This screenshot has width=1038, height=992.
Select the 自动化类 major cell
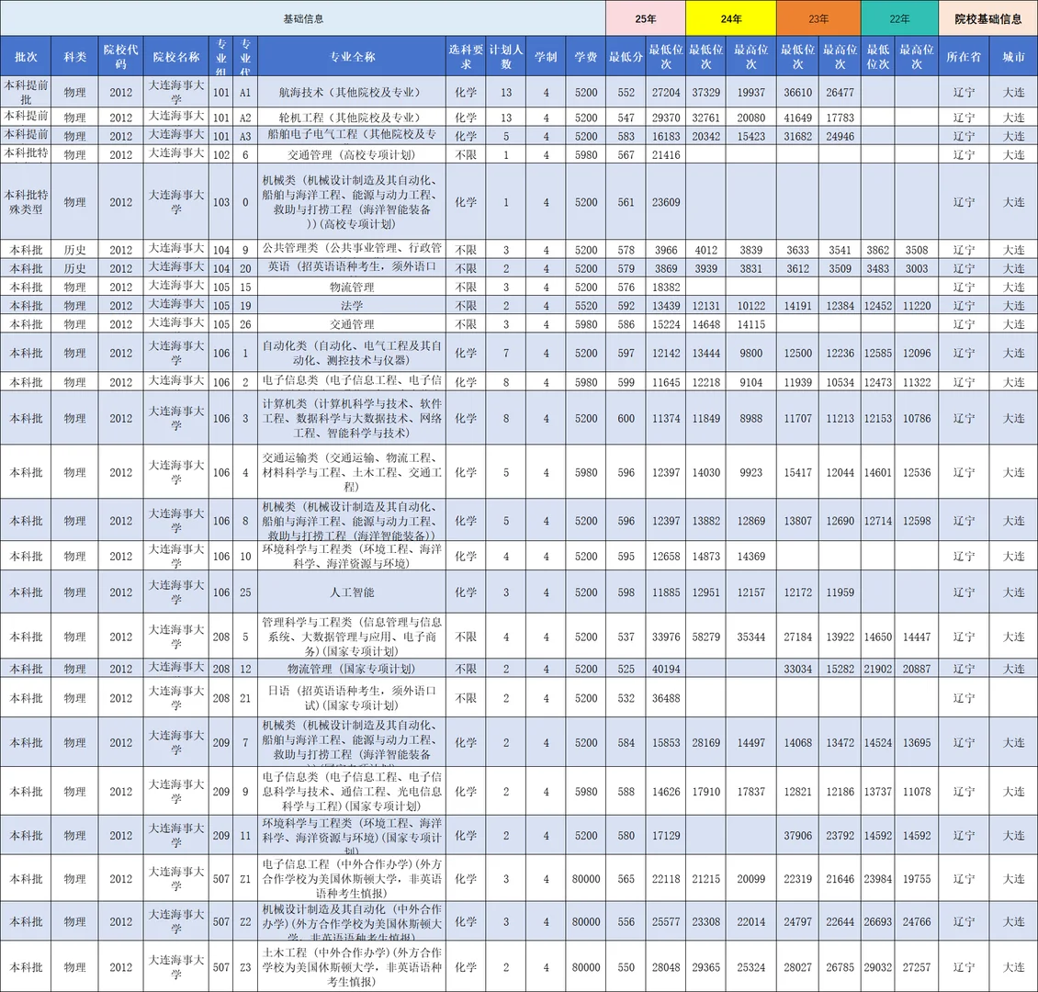point(352,353)
